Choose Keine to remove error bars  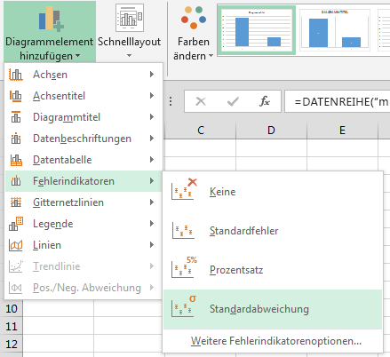pyautogui.click(x=273, y=192)
